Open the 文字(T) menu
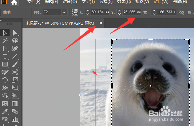This screenshot has height=126, width=194. coord(88,2)
